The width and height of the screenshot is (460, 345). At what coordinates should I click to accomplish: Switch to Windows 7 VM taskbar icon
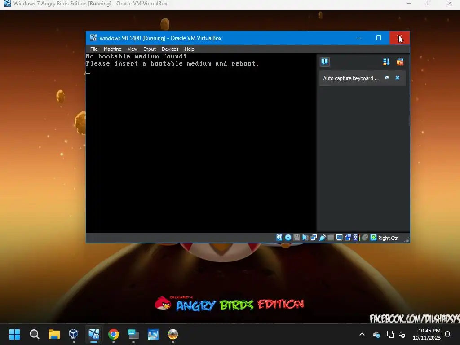click(93, 334)
